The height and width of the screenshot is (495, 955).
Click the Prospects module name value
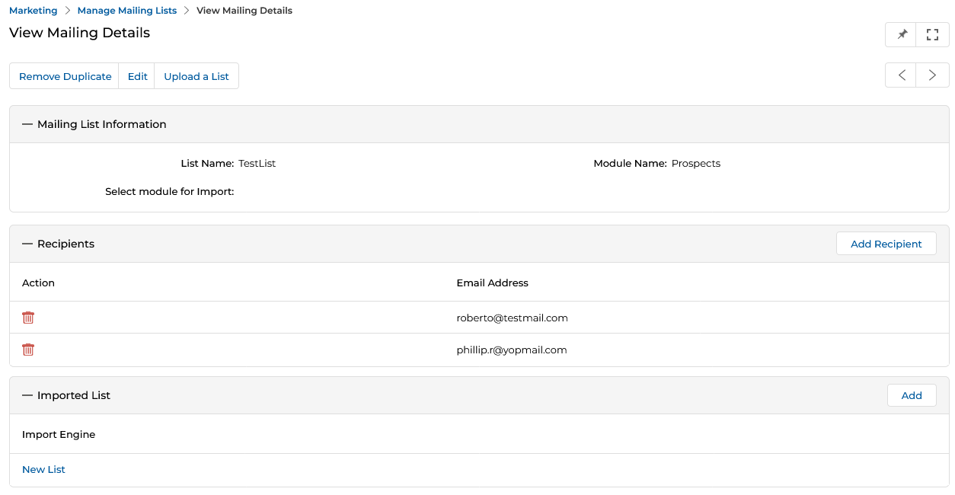696,163
